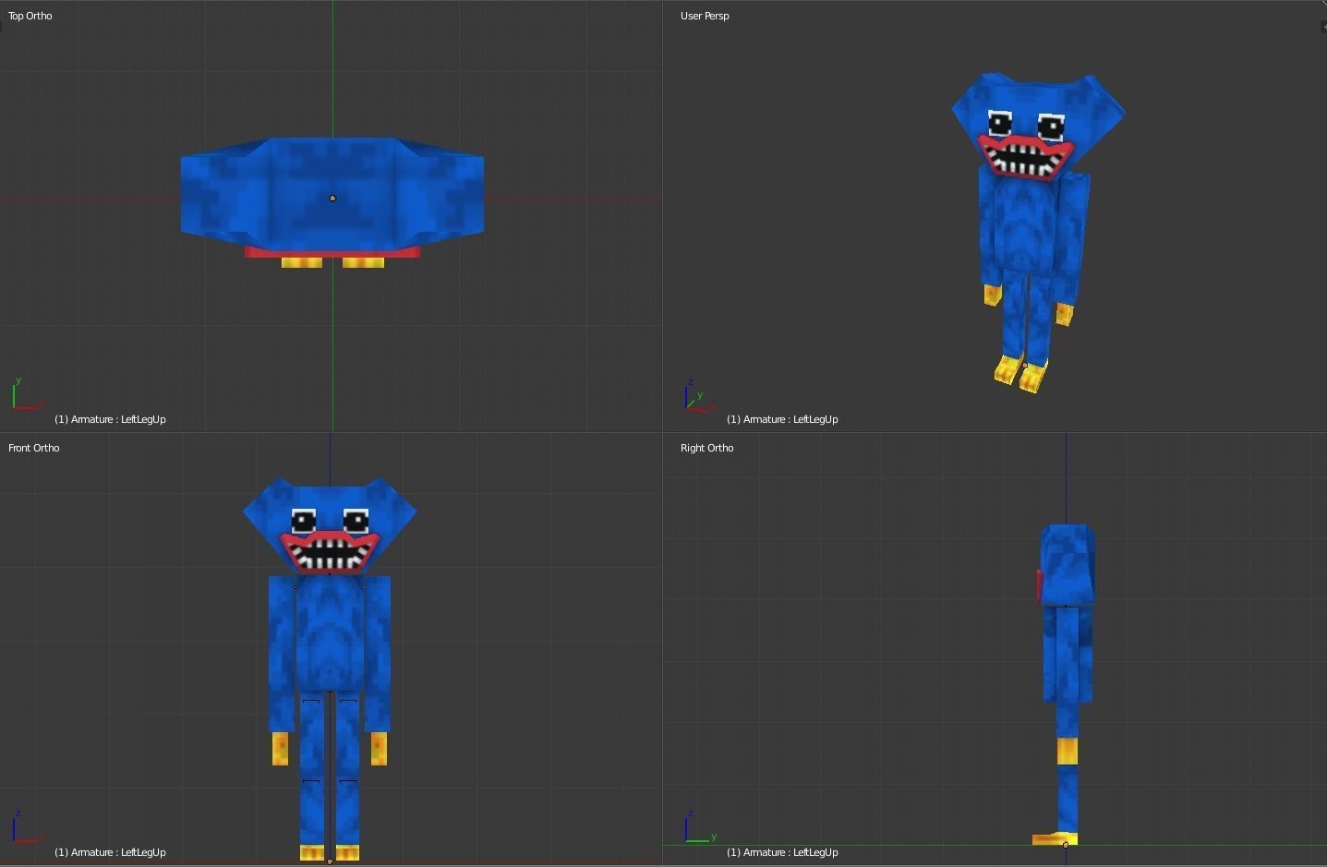Click the axis gizmo in the Front Ortho view
Screen dimensions: 1327x867
27,827
